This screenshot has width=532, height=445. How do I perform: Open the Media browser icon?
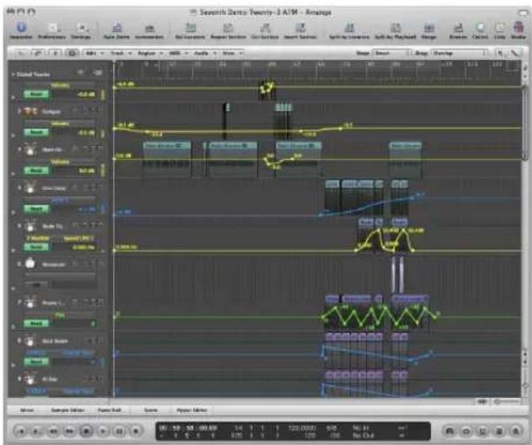pyautogui.click(x=518, y=29)
